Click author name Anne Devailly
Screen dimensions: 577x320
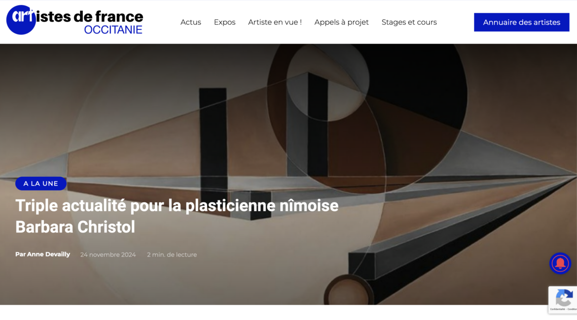(48, 254)
